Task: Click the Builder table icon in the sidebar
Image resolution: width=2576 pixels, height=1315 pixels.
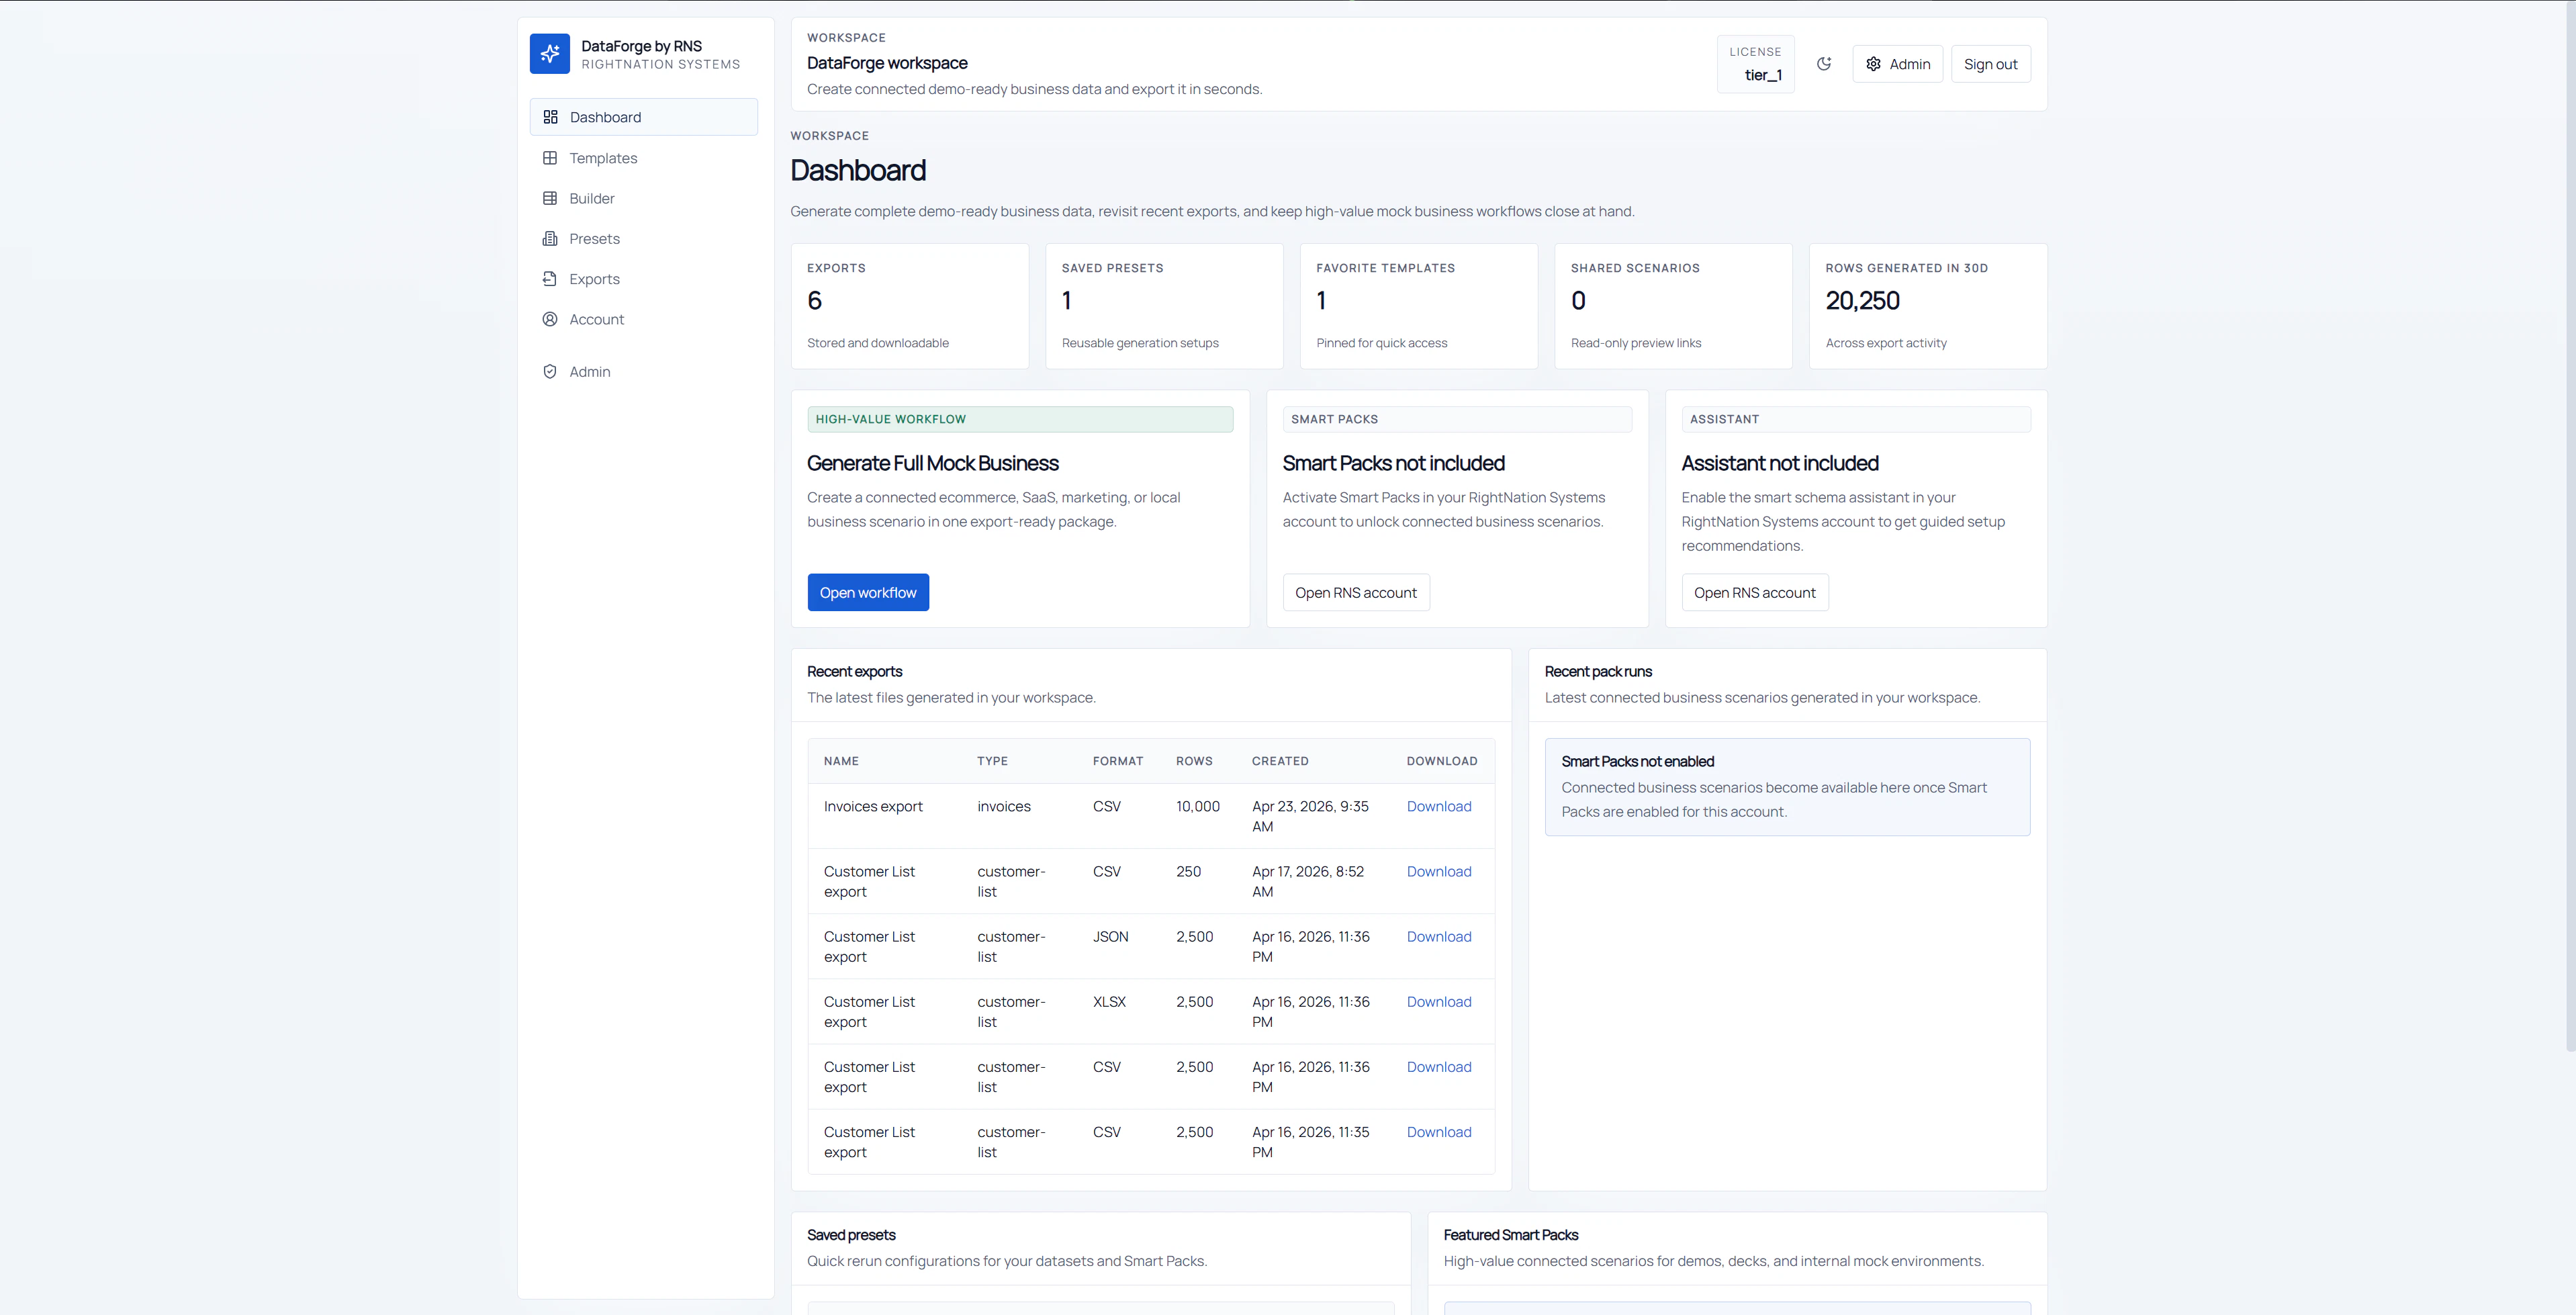Action: pos(550,198)
